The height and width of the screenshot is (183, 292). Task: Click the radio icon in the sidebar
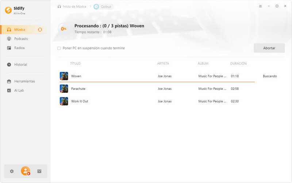coord(9,48)
